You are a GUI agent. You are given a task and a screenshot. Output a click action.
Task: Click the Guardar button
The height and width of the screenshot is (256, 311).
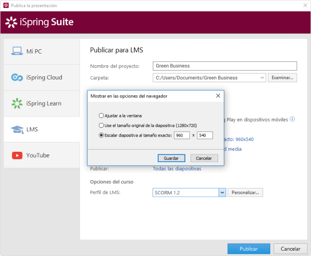point(171,158)
